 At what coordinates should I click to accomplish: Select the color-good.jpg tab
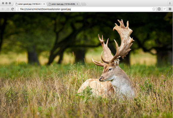[30, 4]
